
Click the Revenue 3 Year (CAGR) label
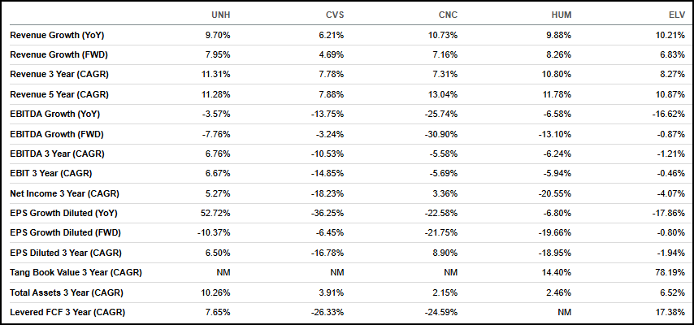point(60,75)
